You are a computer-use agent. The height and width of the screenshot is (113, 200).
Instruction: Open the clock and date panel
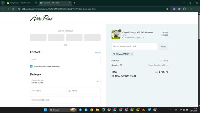coord(194,110)
